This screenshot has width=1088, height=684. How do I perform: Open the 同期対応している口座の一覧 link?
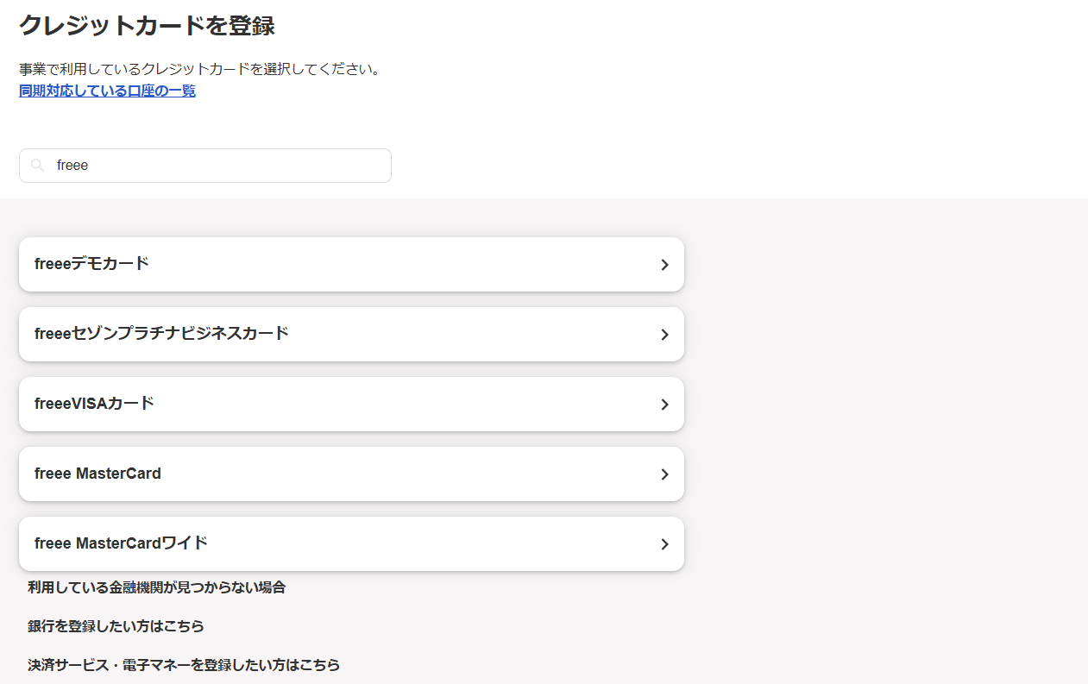(x=107, y=91)
